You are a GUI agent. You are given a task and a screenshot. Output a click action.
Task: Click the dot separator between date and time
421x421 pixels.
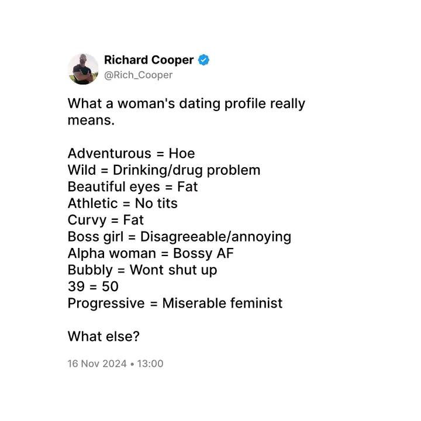point(132,364)
